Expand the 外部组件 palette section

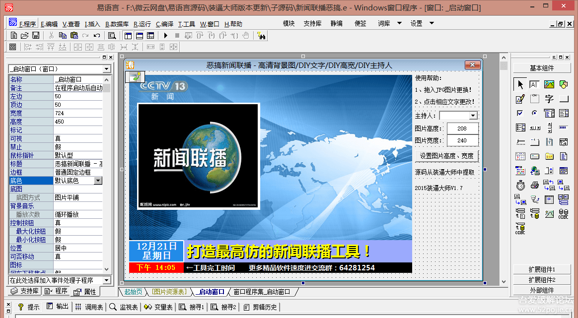click(542, 290)
